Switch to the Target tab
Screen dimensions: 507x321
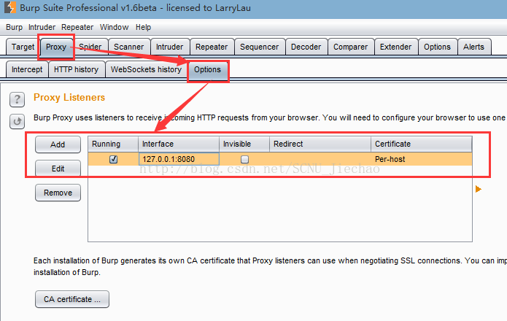[x=23, y=47]
